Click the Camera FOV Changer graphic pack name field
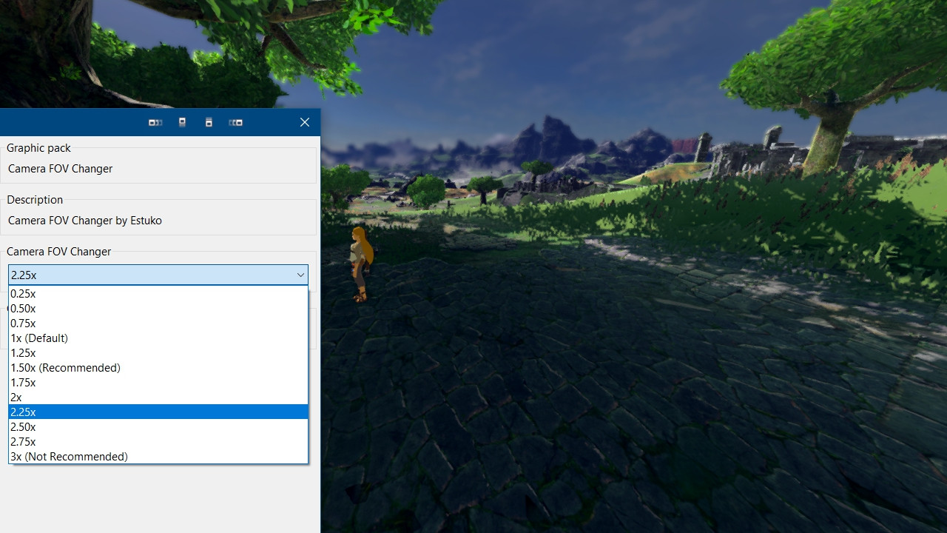The height and width of the screenshot is (533, 947). (60, 168)
